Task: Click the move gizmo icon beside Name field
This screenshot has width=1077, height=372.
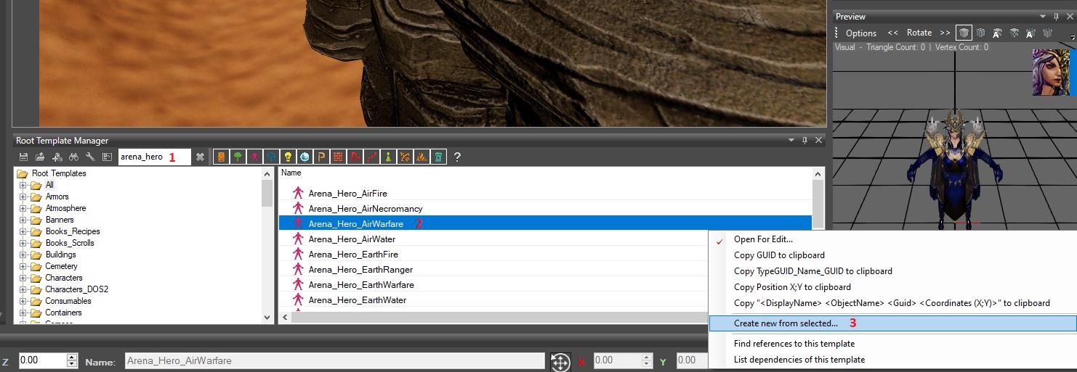Action: (x=560, y=361)
